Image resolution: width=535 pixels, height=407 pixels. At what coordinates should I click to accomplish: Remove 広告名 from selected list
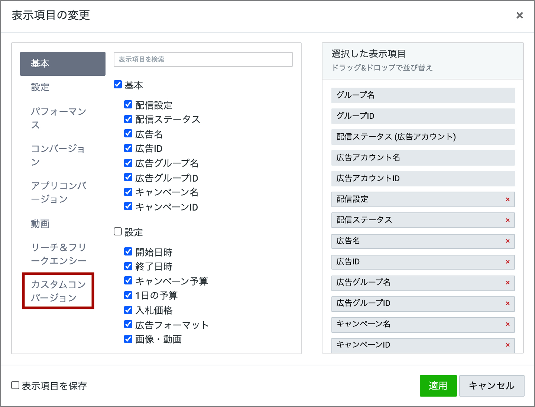[508, 241]
